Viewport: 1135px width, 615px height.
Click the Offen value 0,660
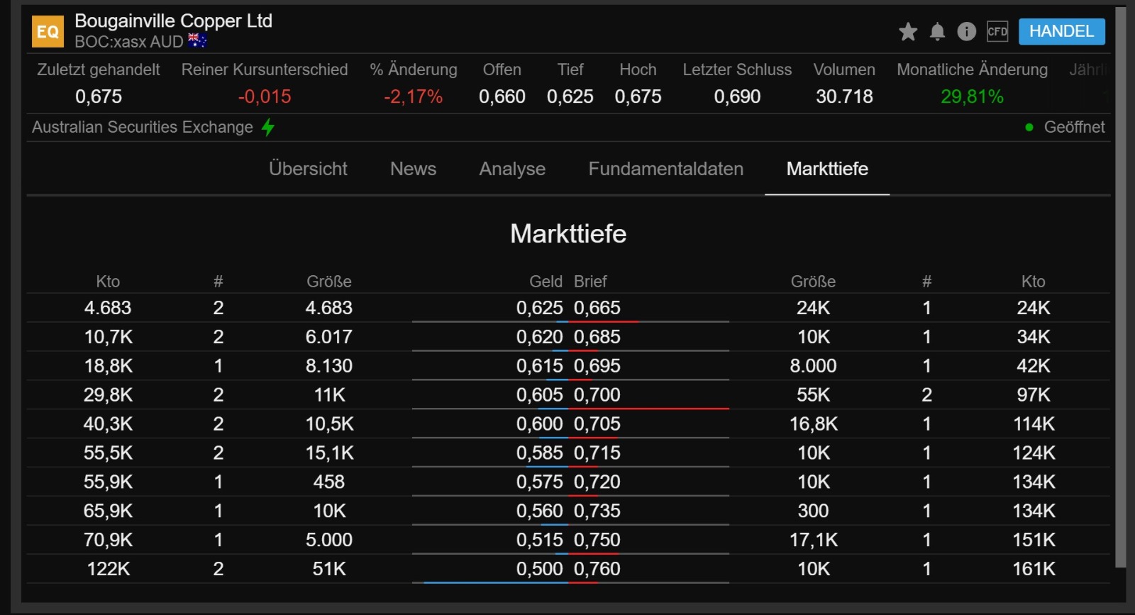(502, 96)
